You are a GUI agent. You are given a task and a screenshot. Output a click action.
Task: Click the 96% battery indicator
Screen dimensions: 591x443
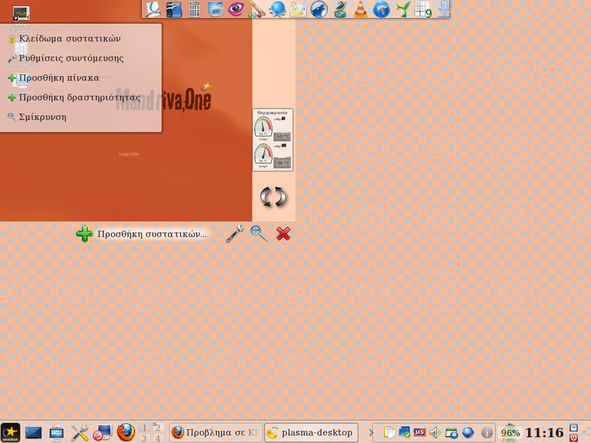[x=510, y=433]
